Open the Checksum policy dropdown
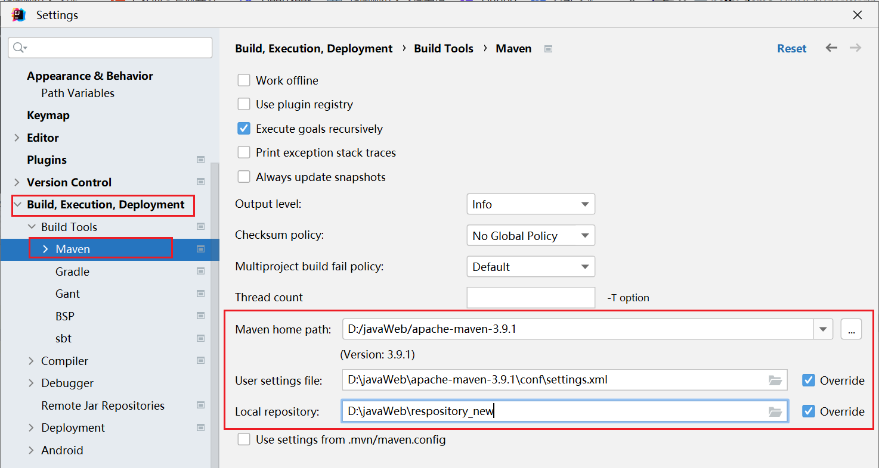This screenshot has height=468, width=879. [x=531, y=235]
